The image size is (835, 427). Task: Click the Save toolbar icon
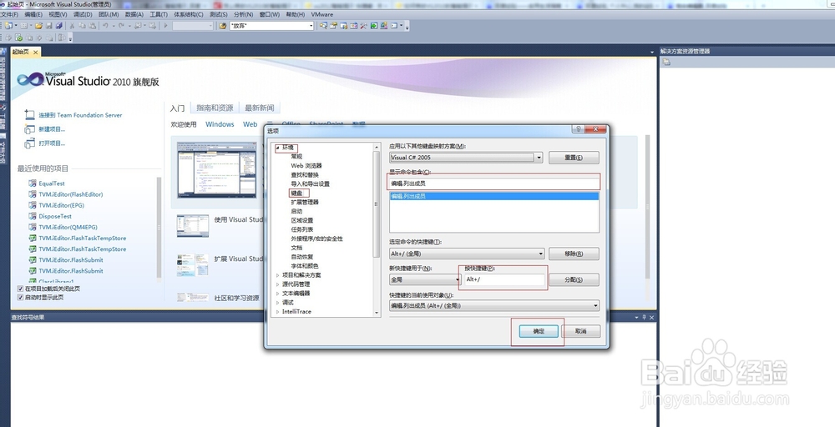point(49,26)
